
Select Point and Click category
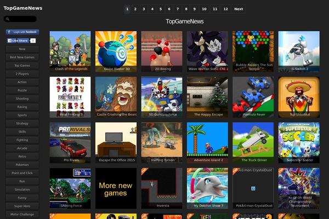22,173
